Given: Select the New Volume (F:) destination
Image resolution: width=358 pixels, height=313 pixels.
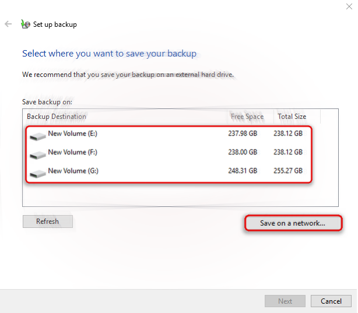Looking at the screenshot, I should pos(72,153).
